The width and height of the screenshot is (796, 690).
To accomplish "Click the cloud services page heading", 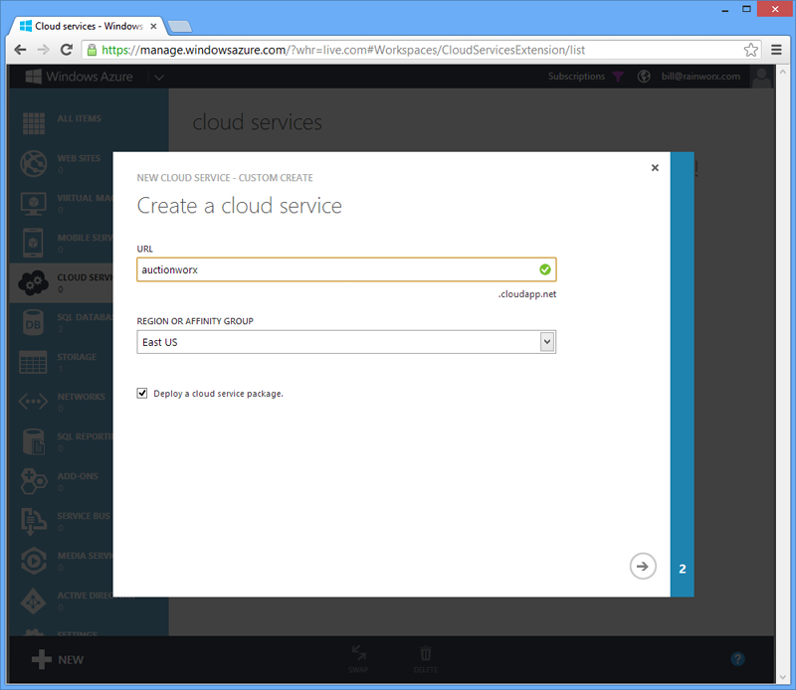I will [257, 122].
